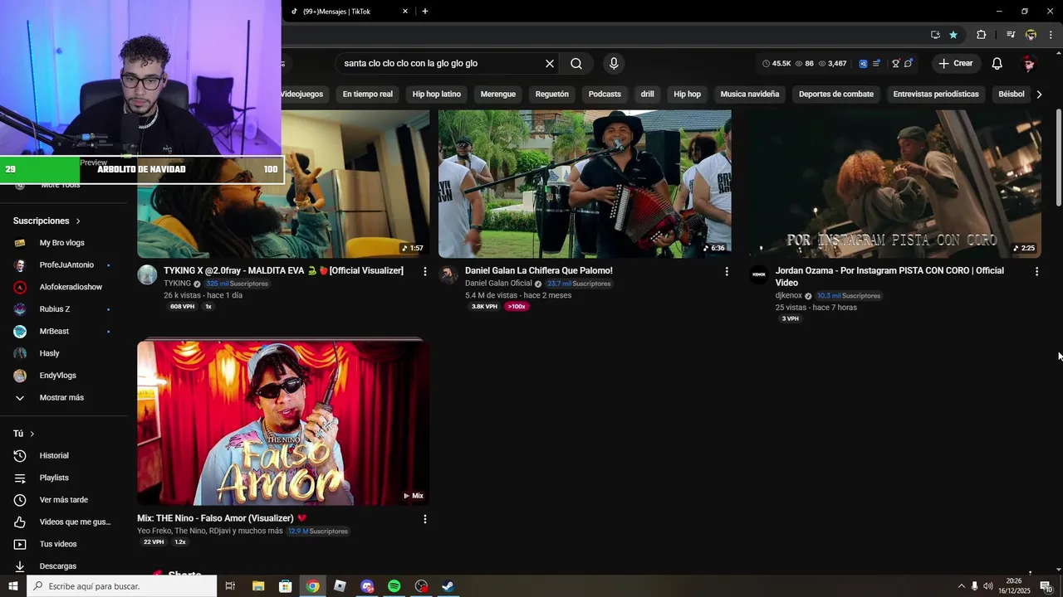Image resolution: width=1063 pixels, height=597 pixels.
Task: Select the Entrevistas periodísticas chip
Action: [936, 95]
